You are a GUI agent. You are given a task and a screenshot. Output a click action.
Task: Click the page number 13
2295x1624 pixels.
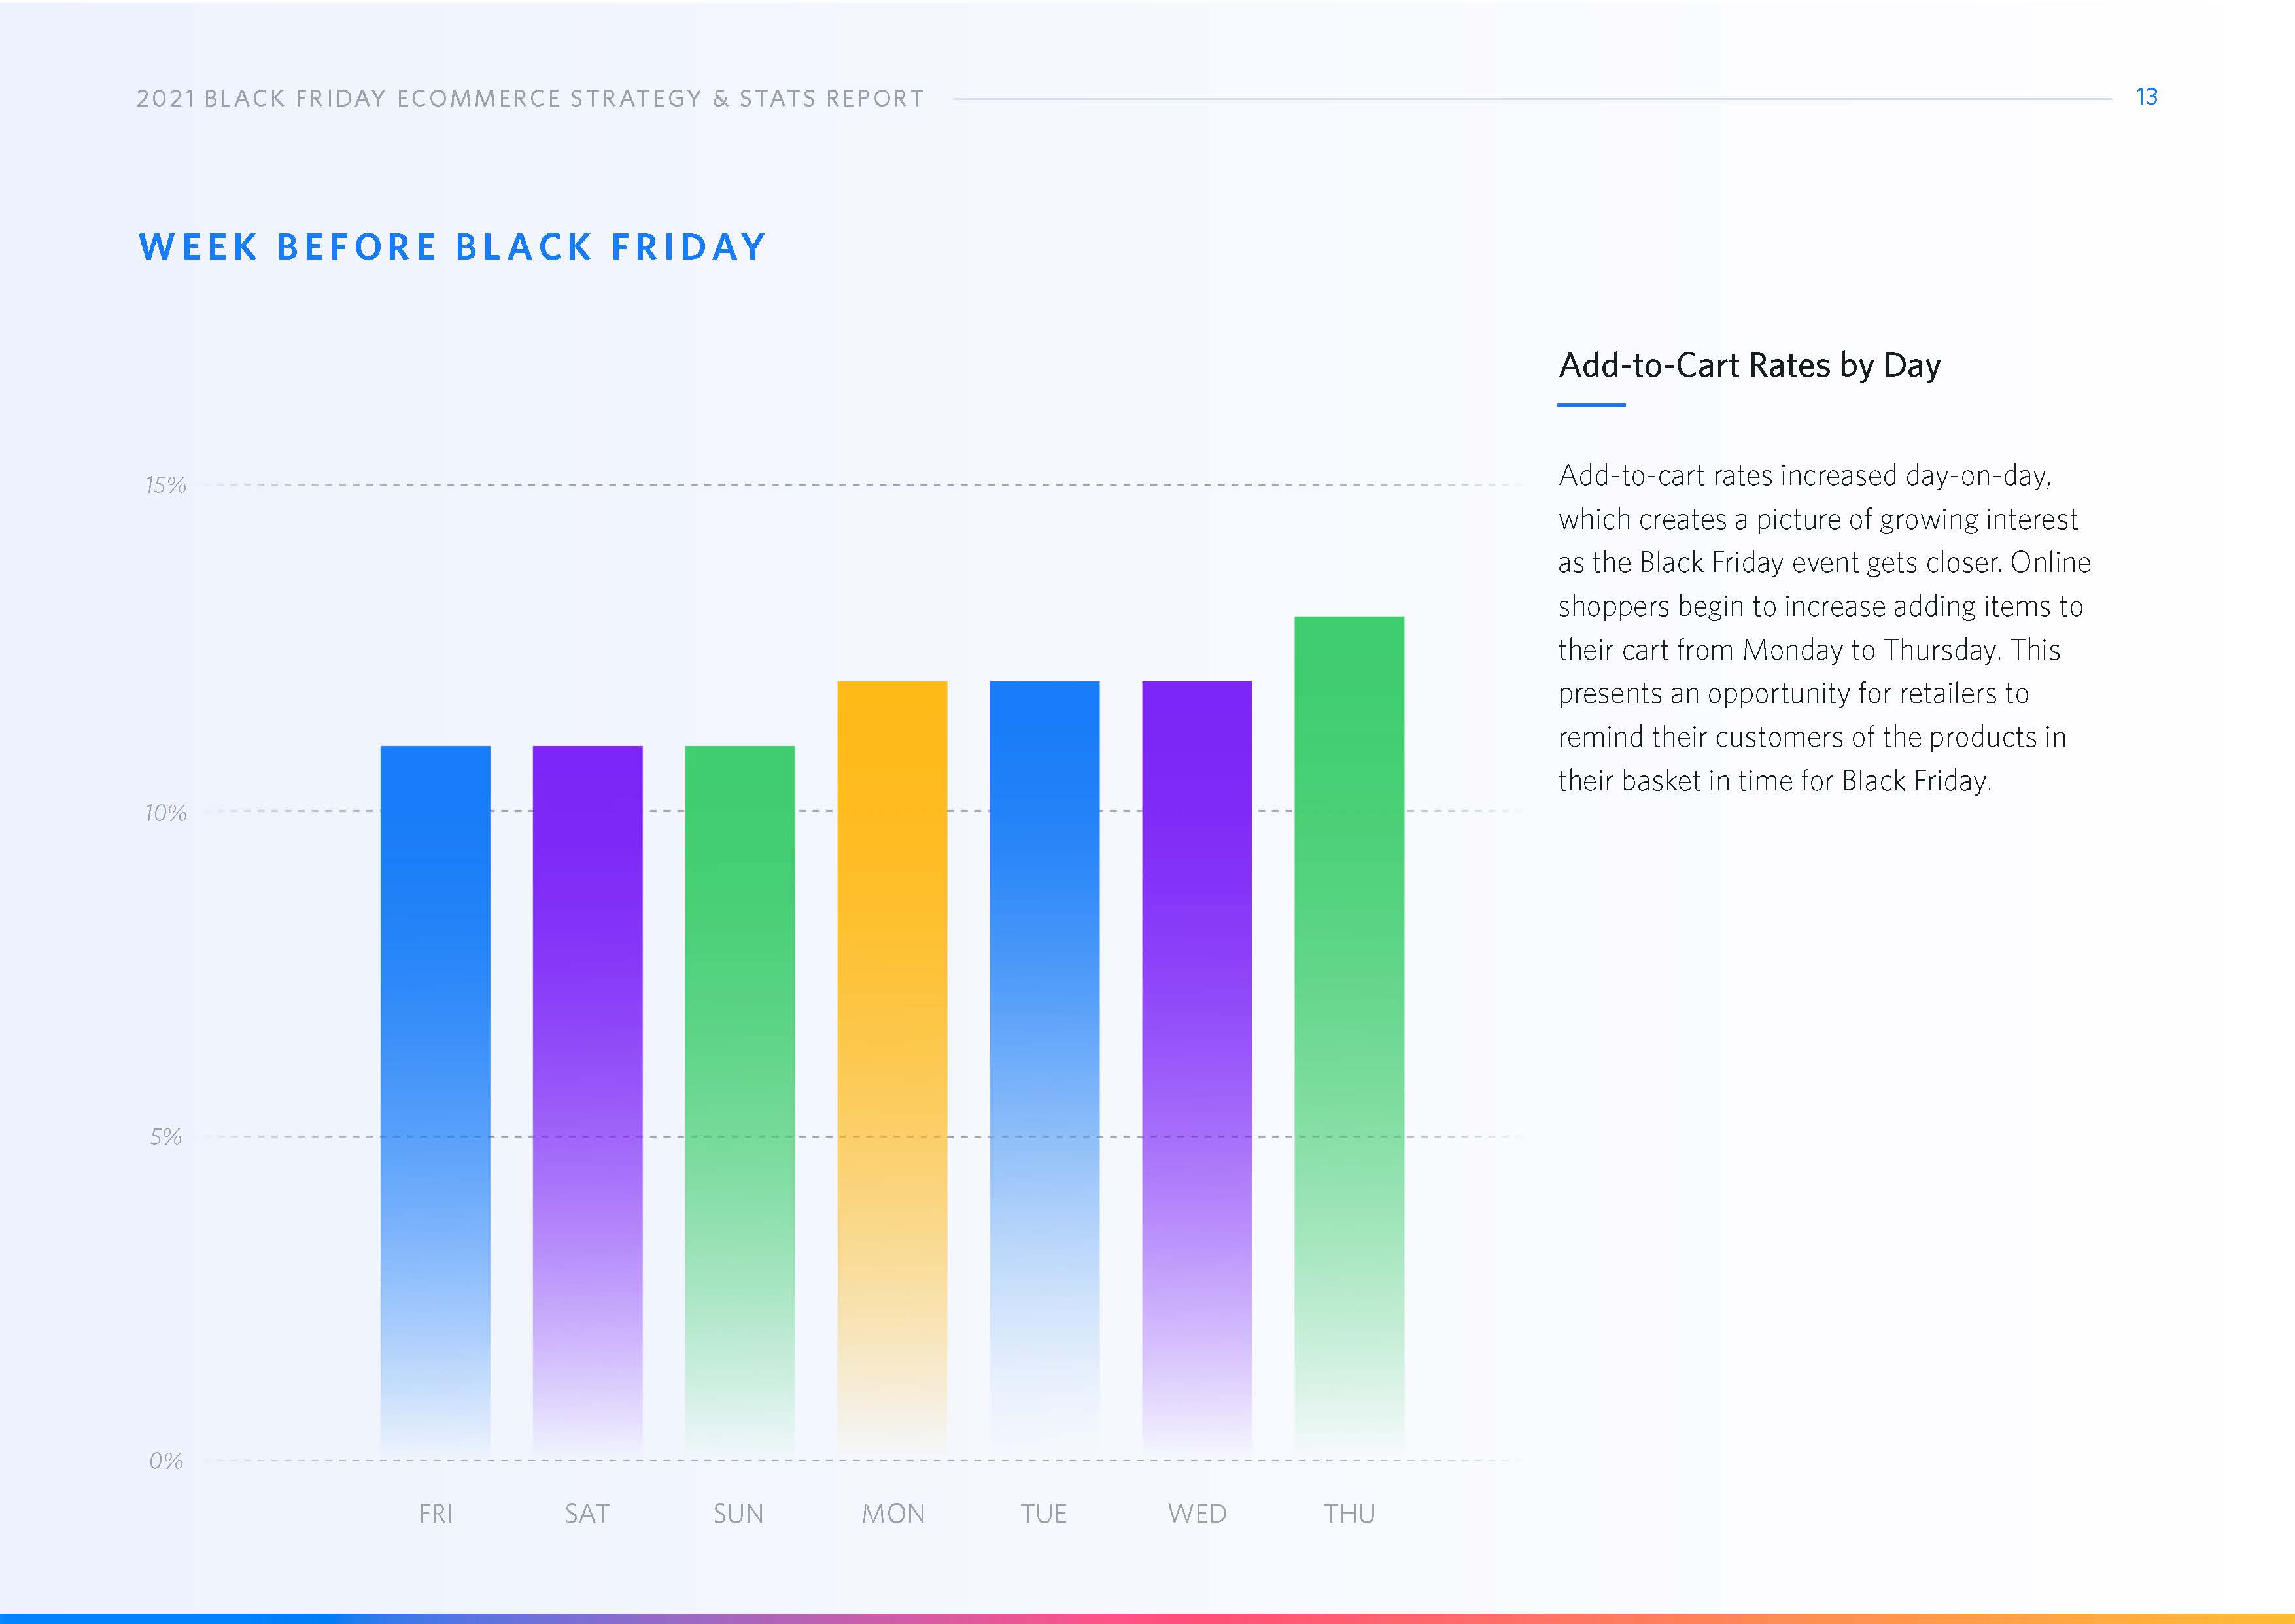[2146, 97]
